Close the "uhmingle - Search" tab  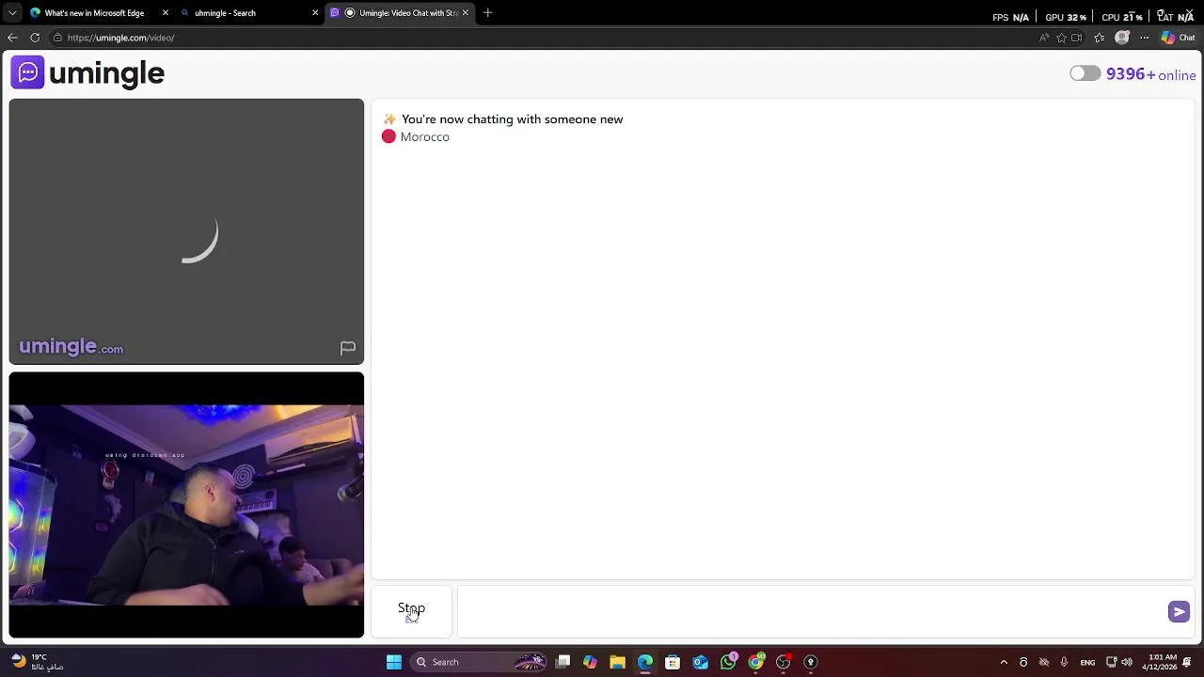315,13
